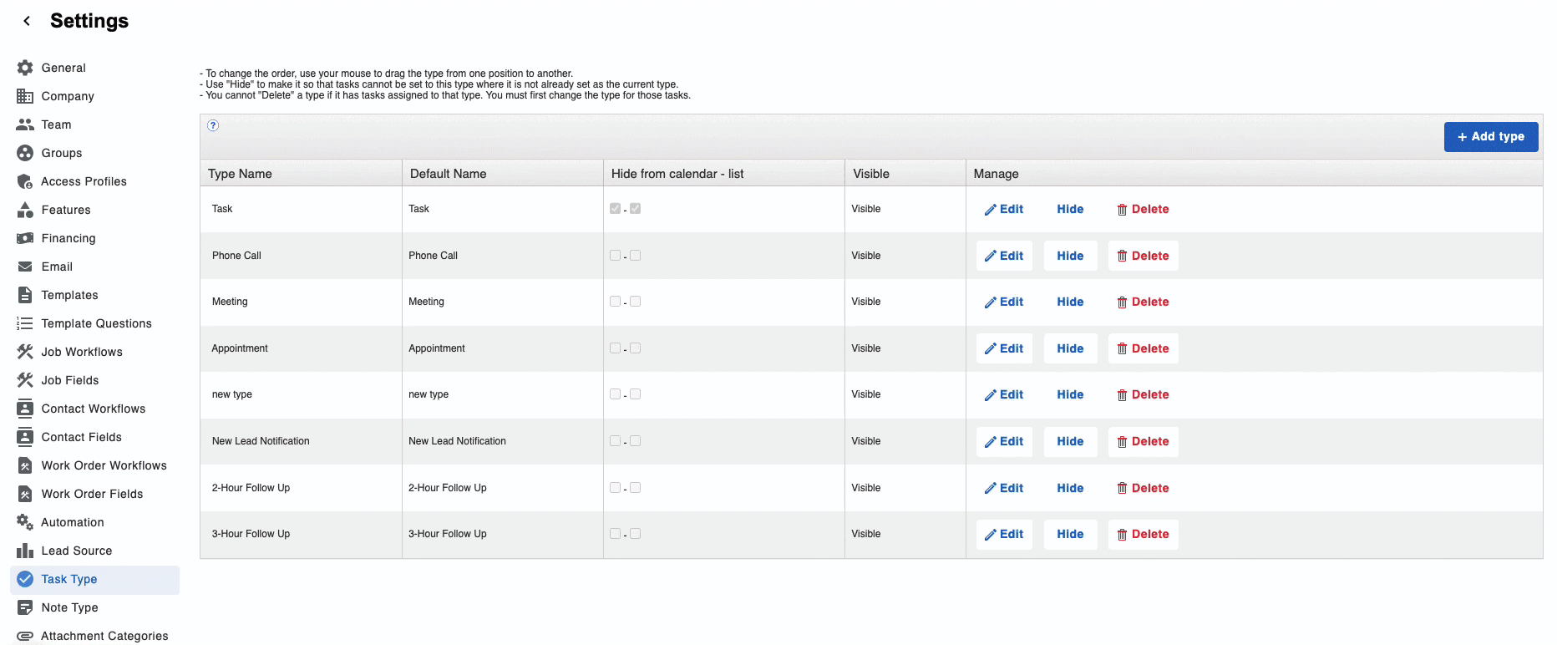1557x645 pixels.
Task: Open the Job Workflows settings page
Action: pos(82,352)
